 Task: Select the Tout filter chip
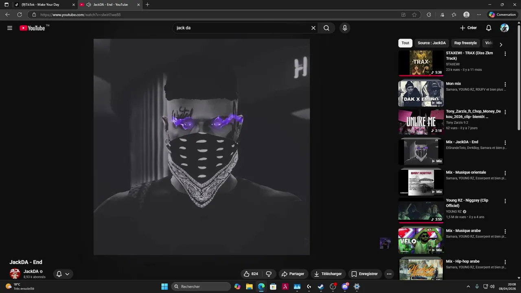point(405,43)
